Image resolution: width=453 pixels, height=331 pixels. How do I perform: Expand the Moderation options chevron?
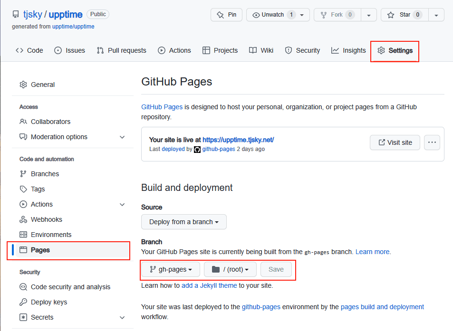[122, 137]
